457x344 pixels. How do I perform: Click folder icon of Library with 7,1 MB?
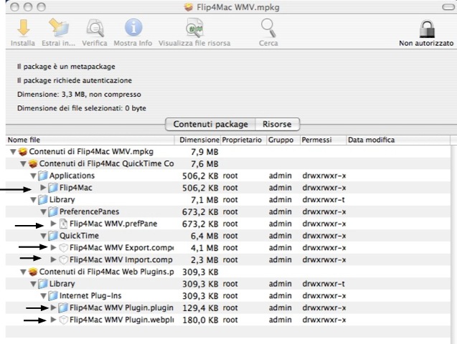[43, 200]
